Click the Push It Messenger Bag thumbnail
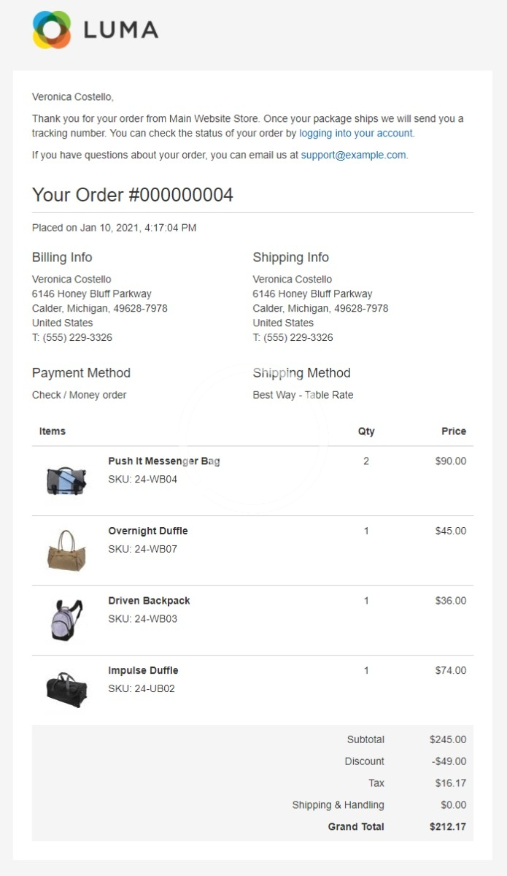 (x=66, y=480)
